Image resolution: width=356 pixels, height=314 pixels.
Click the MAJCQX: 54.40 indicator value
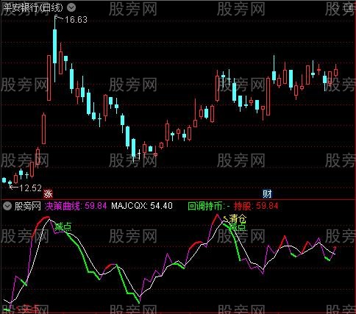point(142,206)
